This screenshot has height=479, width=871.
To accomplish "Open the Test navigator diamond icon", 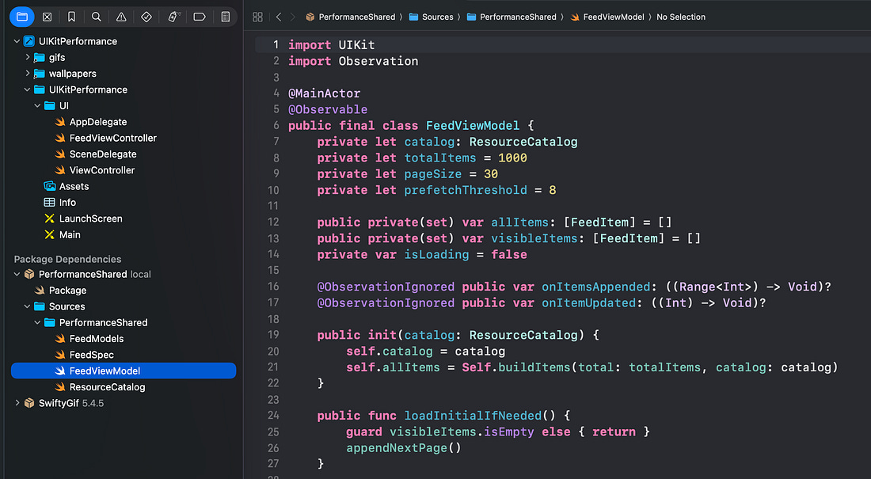I will [x=146, y=17].
